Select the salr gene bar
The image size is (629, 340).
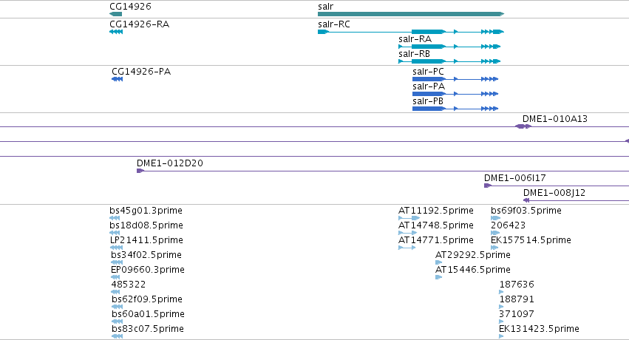(x=411, y=14)
